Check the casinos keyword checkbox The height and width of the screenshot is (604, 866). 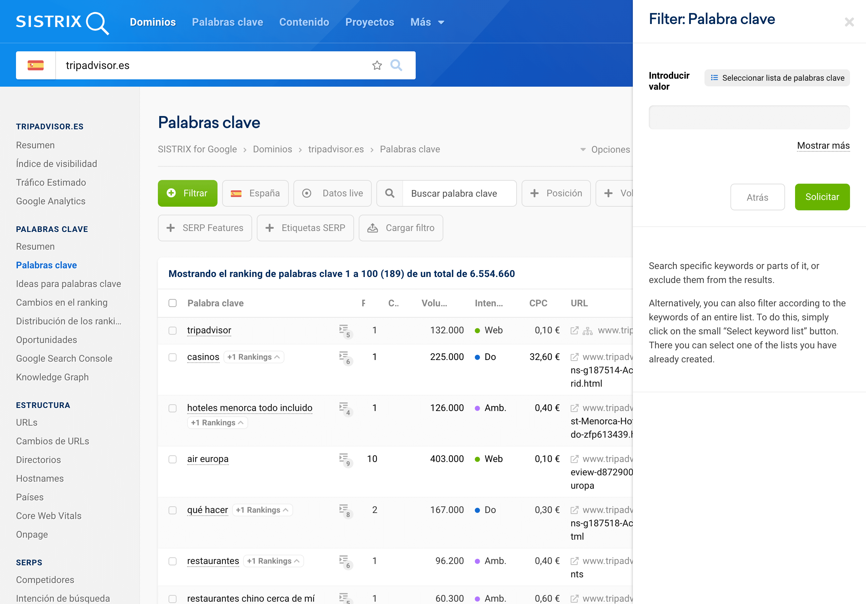point(173,357)
